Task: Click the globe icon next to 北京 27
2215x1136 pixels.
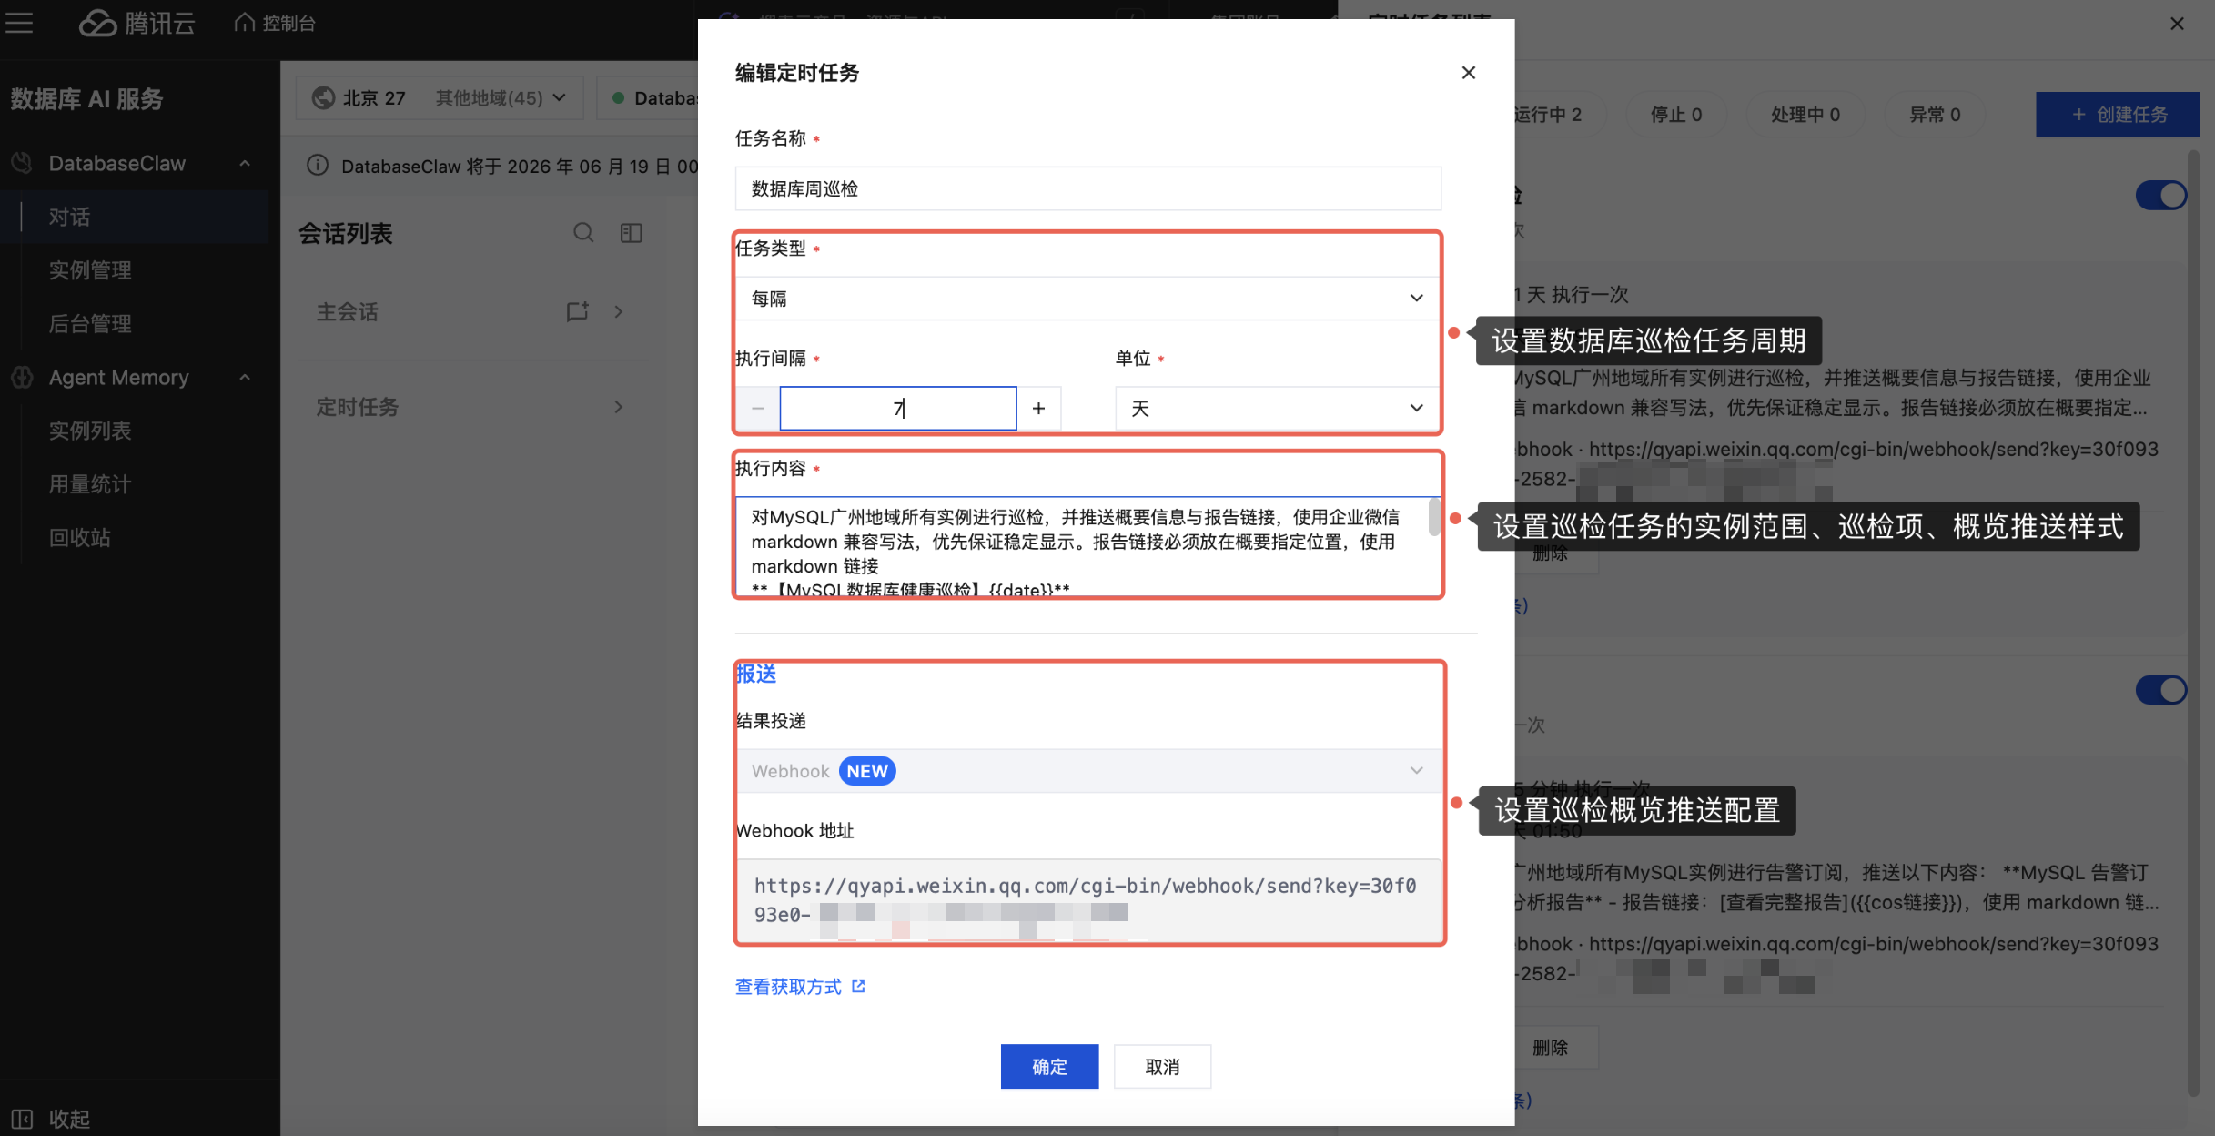Action: (323, 97)
